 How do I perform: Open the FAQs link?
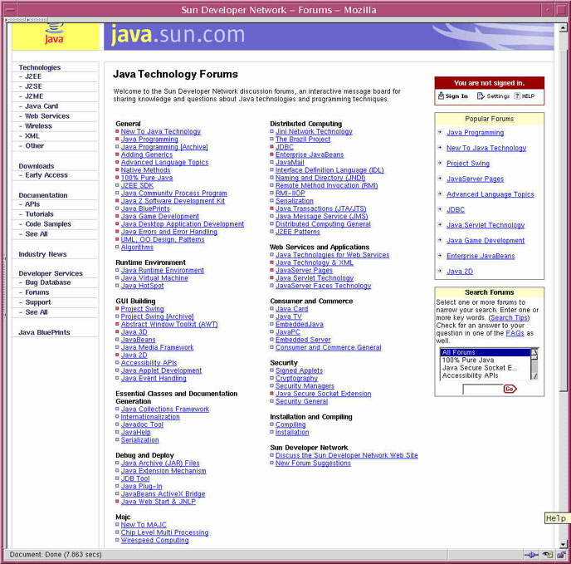click(515, 333)
